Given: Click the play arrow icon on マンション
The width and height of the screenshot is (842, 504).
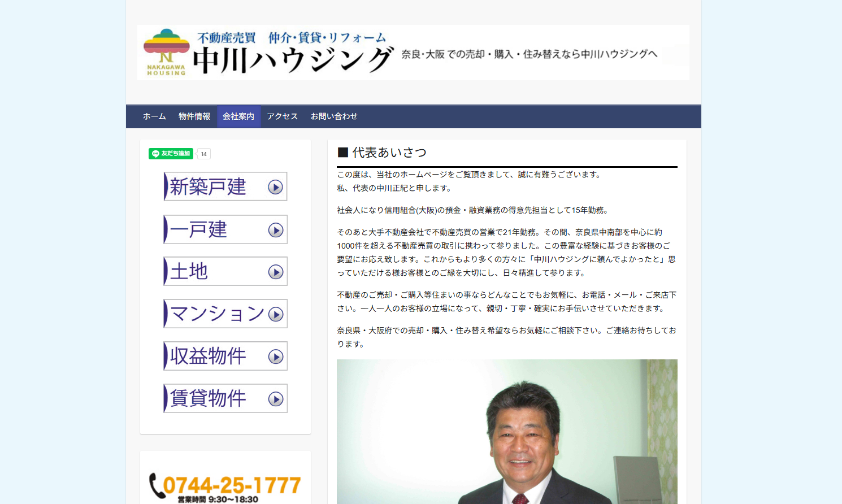Looking at the screenshot, I should [276, 314].
